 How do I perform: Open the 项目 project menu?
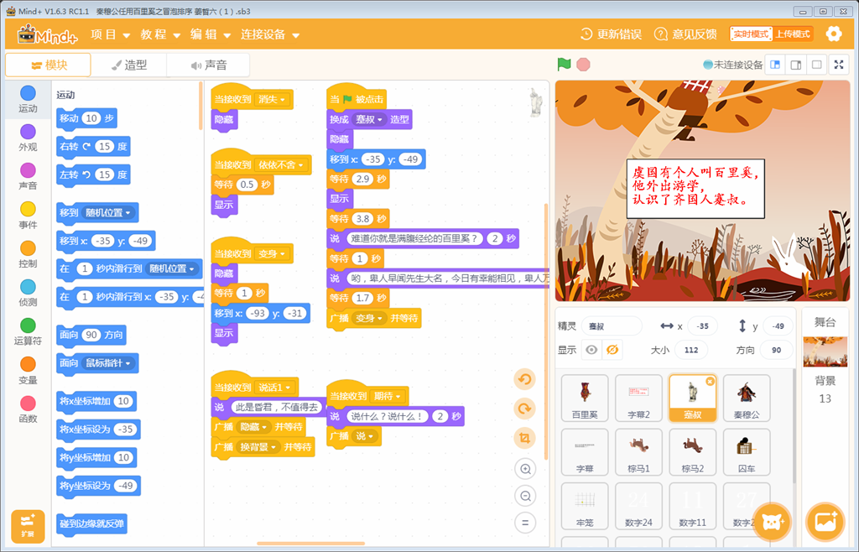click(x=110, y=34)
